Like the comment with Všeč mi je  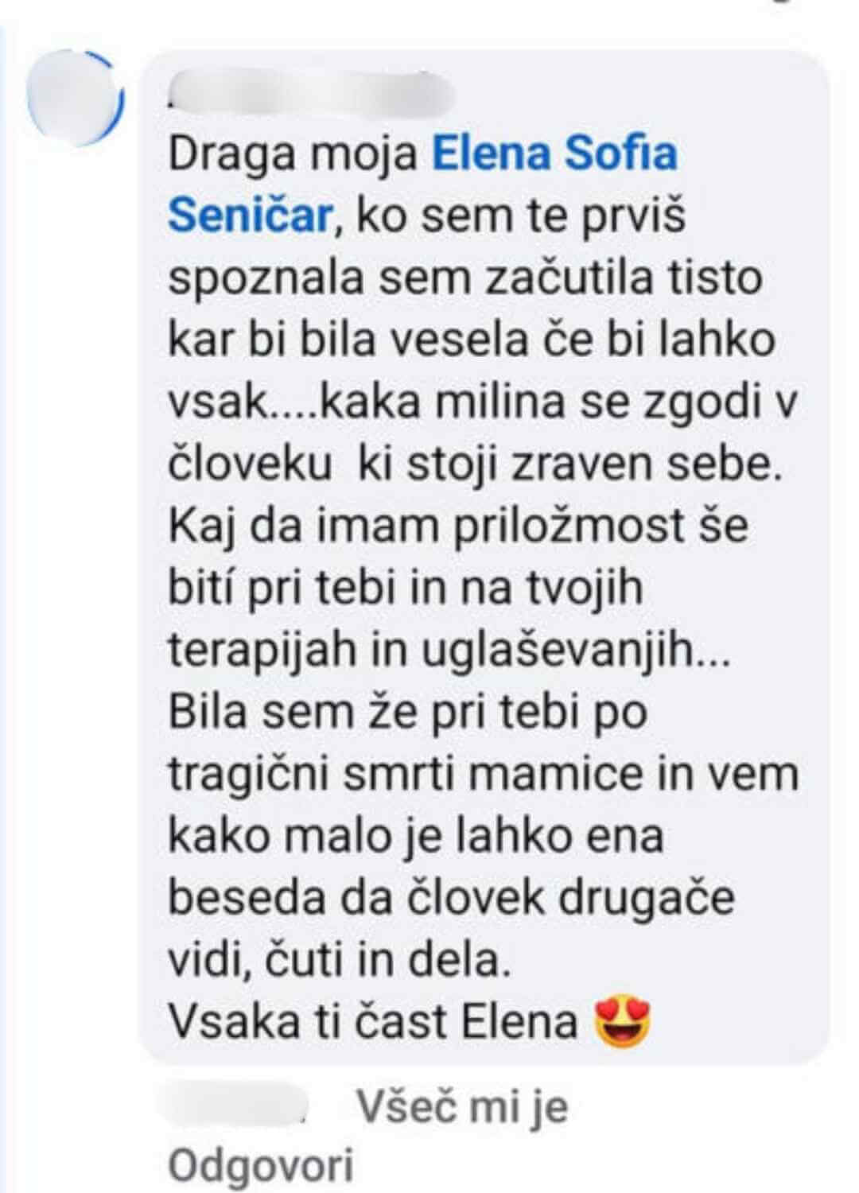pos(462,1106)
